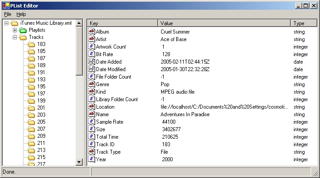Click the string icon beside Location

point(92,107)
